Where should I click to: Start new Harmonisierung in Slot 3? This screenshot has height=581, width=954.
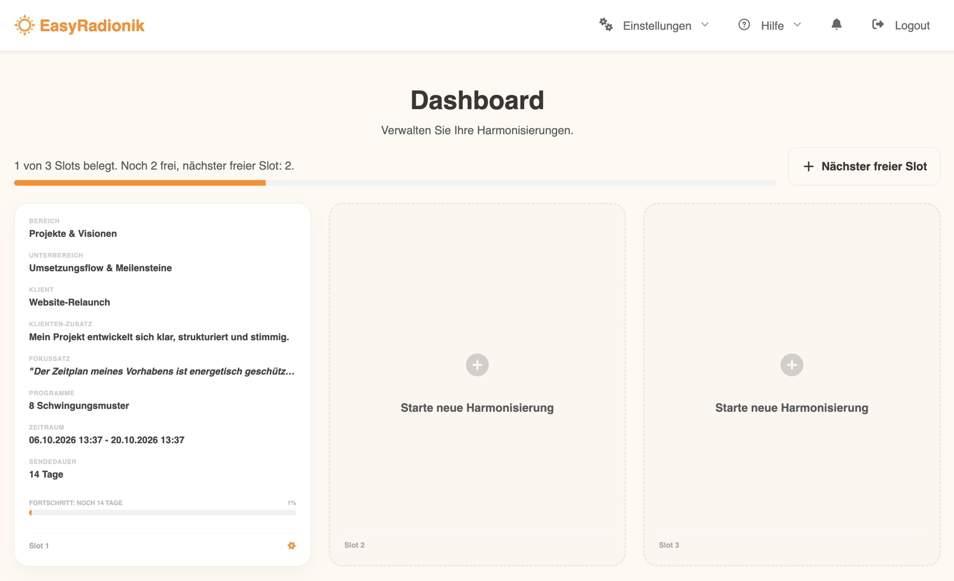[x=792, y=408]
